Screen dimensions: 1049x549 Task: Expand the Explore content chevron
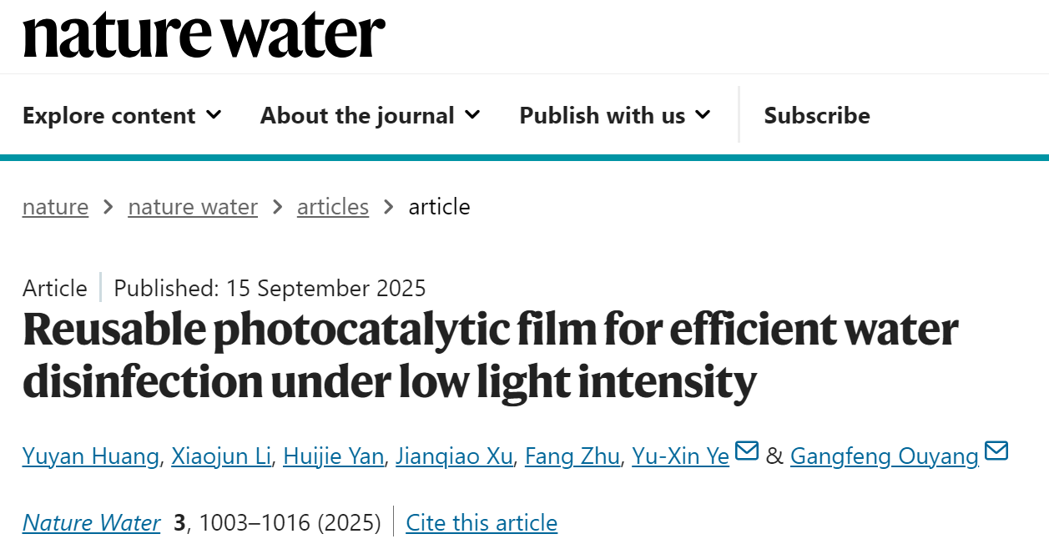click(214, 114)
